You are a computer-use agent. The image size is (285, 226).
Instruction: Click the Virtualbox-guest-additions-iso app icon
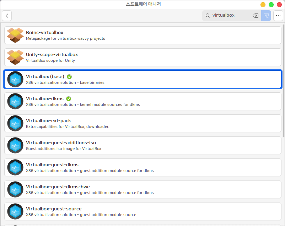click(15, 145)
